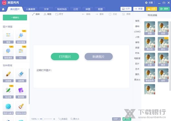171x121 pixels.
Task: Click the 保存 save button
Action: 164,9
